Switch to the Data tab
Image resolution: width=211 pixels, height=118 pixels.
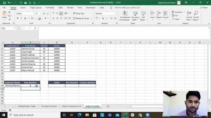(x=61, y=8)
